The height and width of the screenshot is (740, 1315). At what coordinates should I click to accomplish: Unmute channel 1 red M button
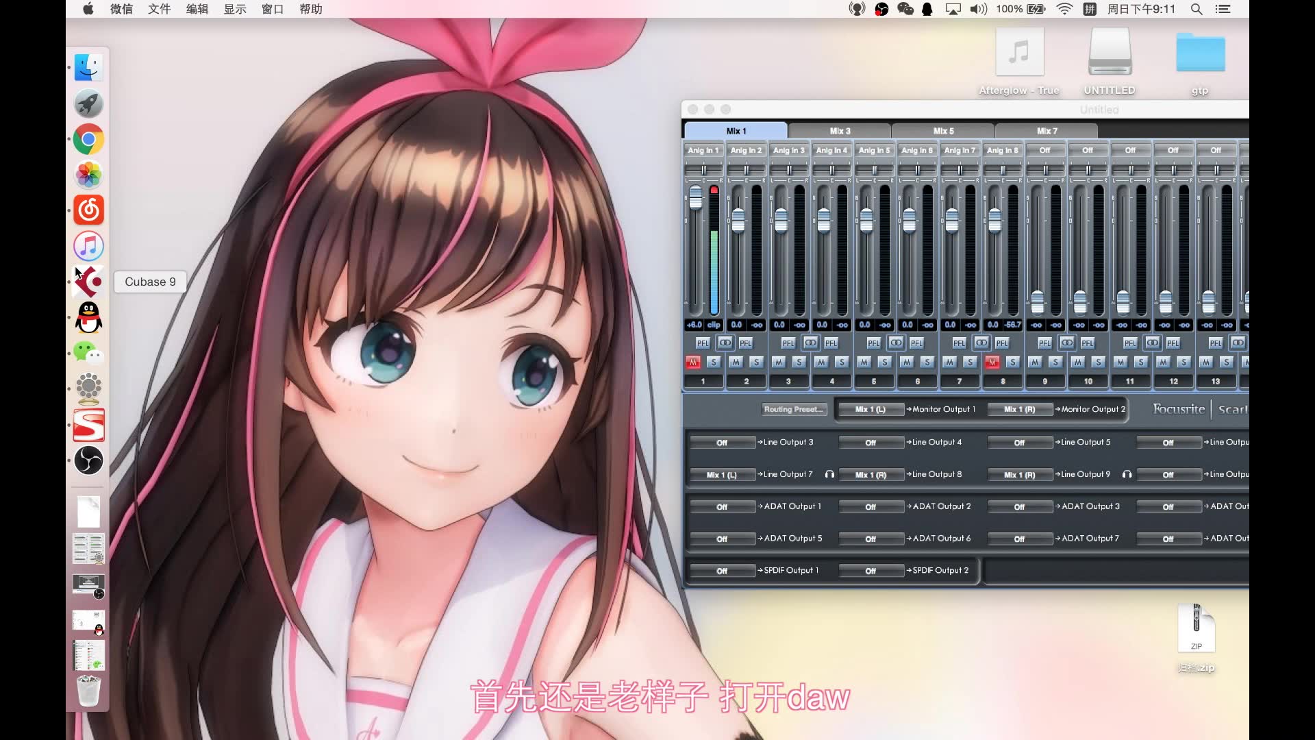coord(693,362)
